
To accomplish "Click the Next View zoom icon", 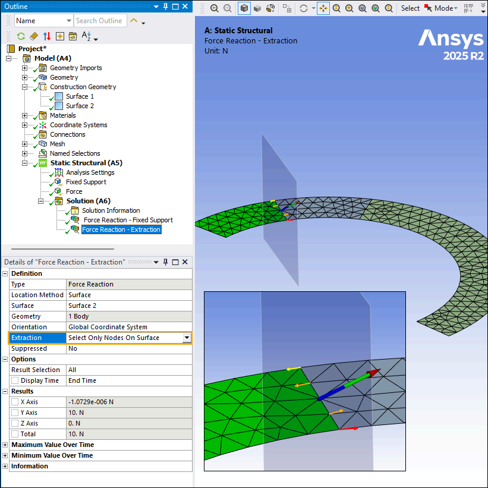I will click(x=228, y=8).
